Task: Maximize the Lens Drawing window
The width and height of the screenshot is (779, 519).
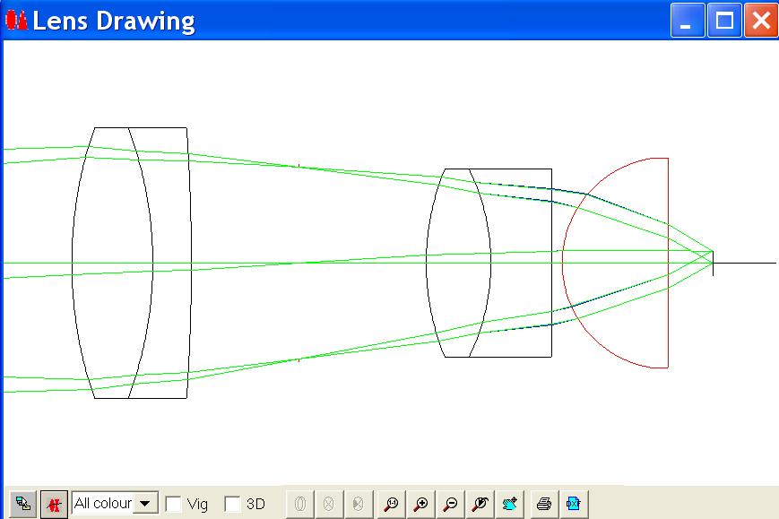Action: pyautogui.click(x=724, y=20)
